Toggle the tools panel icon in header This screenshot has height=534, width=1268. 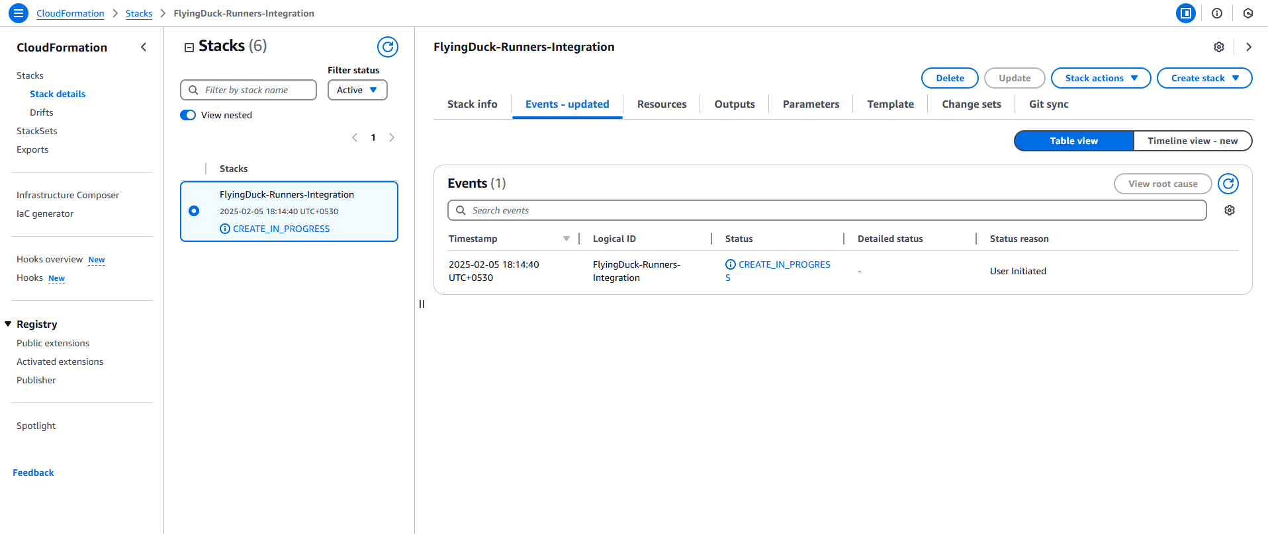click(x=1186, y=13)
